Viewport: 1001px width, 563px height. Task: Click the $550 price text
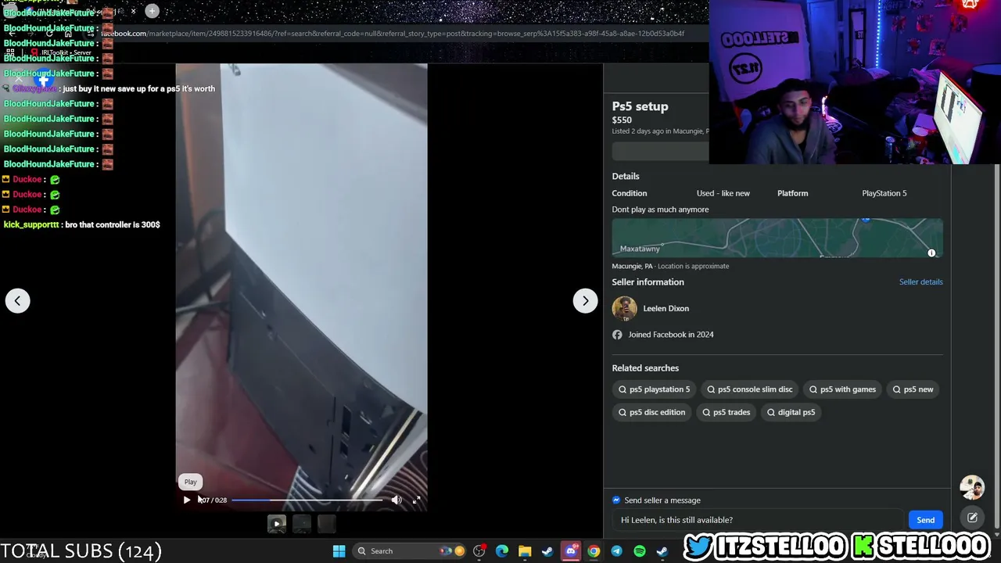click(622, 120)
